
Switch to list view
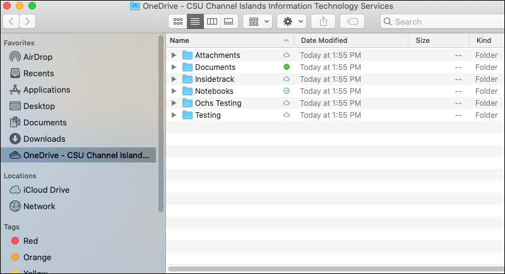[x=195, y=21]
